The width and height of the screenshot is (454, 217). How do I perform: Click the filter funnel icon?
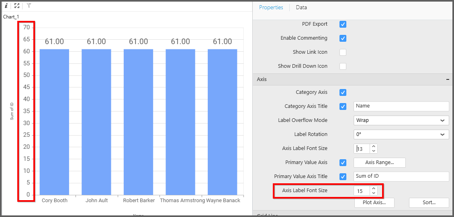point(29,6)
